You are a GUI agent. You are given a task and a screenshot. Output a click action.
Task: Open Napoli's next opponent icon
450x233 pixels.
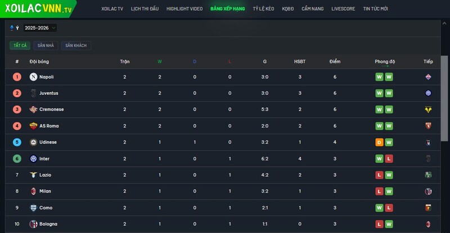tap(428, 77)
